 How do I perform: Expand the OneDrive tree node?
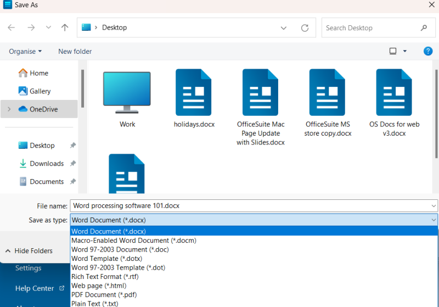click(x=9, y=109)
